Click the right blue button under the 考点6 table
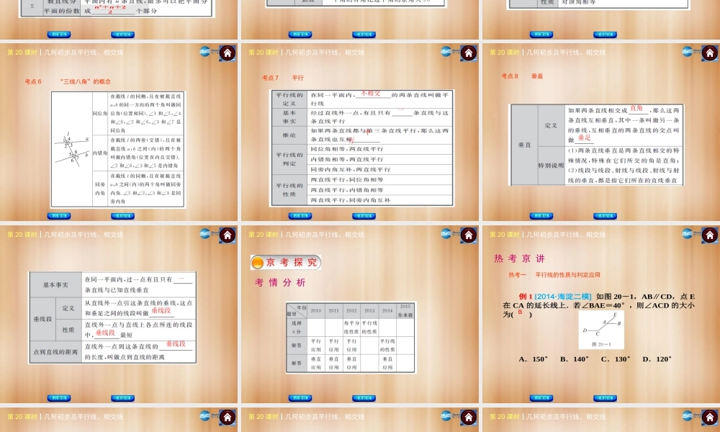720x432 pixels. (123, 216)
